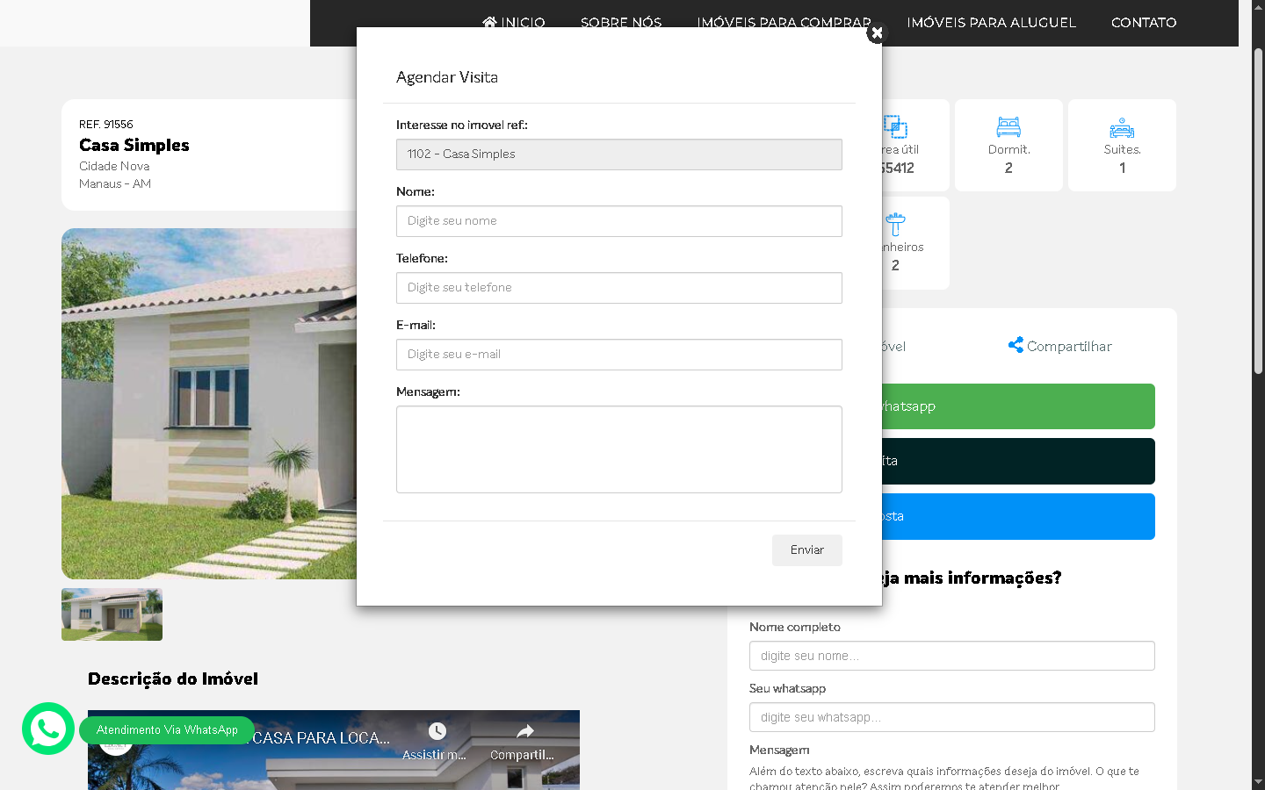Click the green WhatsApp chat bubble icon
1265x790 pixels.
(x=48, y=729)
